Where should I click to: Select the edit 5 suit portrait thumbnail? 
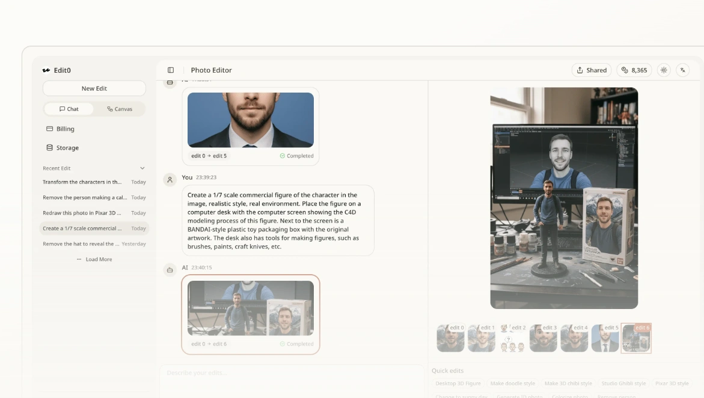click(x=605, y=338)
